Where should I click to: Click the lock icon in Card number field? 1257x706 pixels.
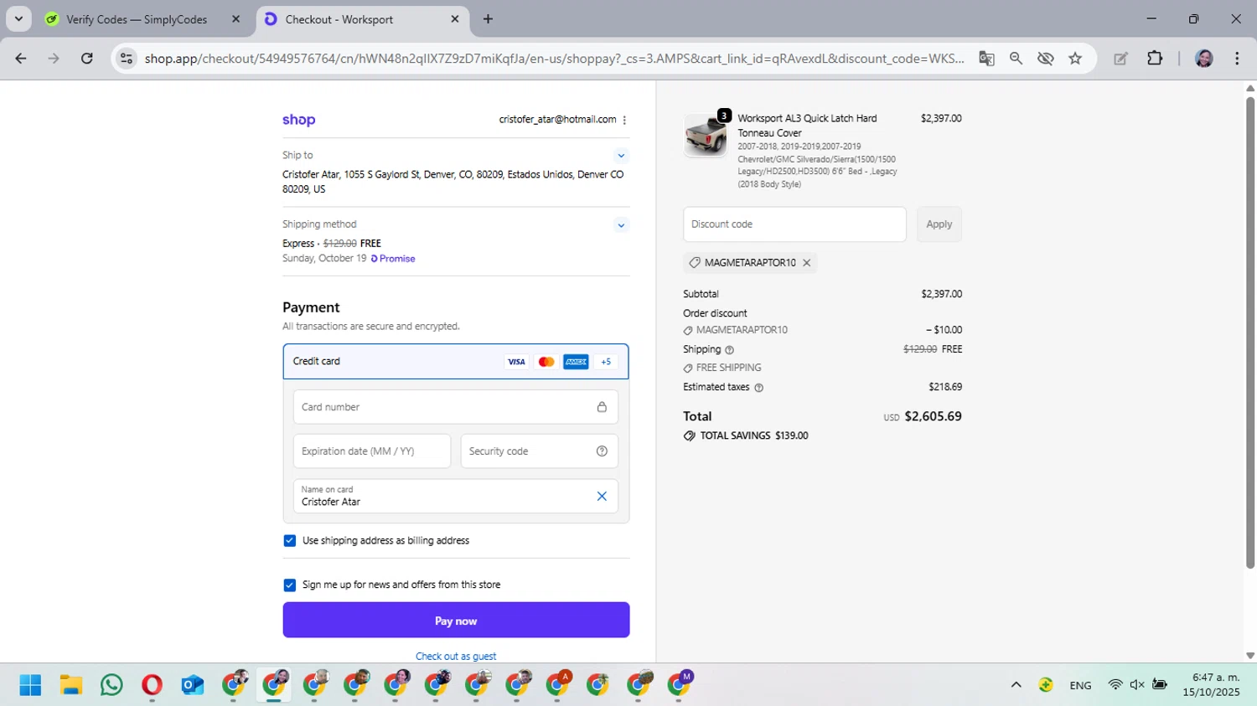[x=602, y=407]
